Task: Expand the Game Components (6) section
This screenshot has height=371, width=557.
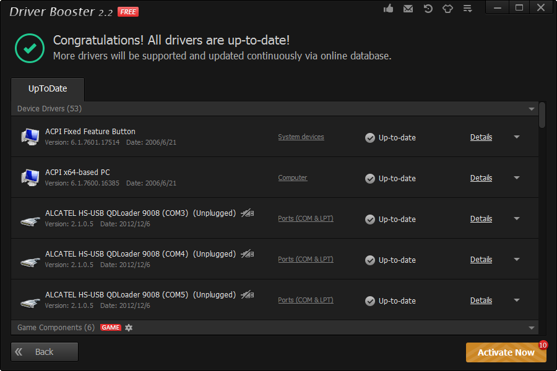Action: coord(532,328)
